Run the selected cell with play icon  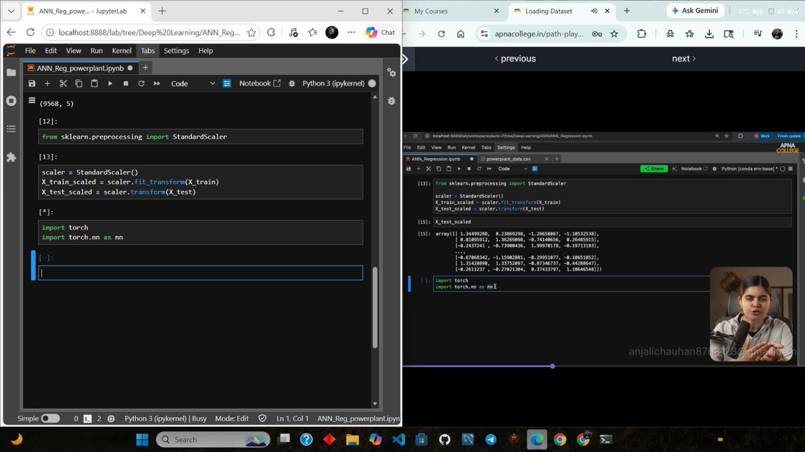tap(110, 84)
